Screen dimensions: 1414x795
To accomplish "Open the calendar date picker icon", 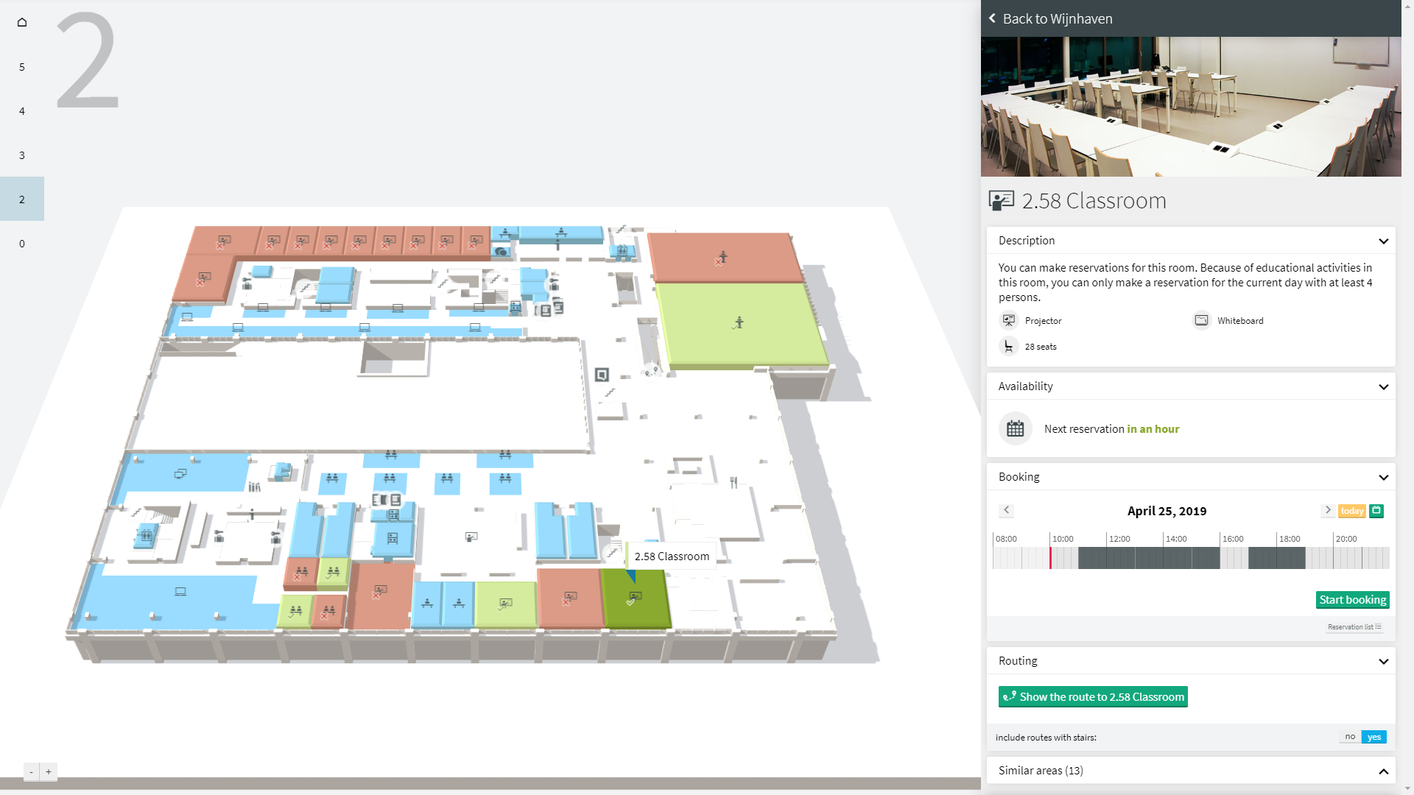I will click(1376, 511).
